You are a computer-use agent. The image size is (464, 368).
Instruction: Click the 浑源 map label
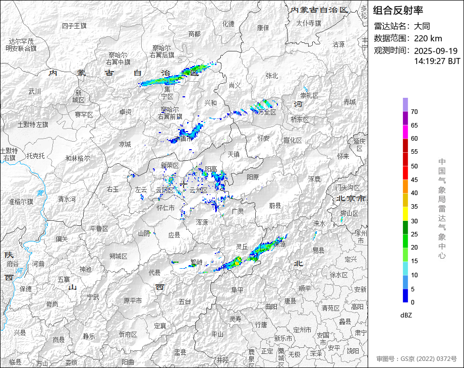202,222
